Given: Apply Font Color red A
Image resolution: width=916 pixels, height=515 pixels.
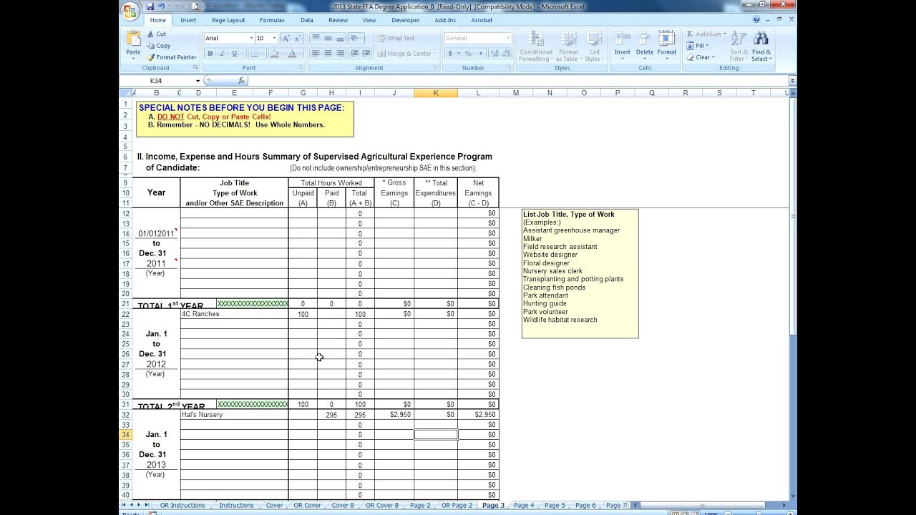Looking at the screenshot, I should click(292, 54).
